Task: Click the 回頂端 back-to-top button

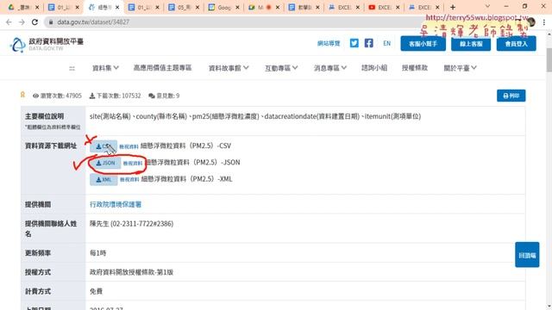Action: pyautogui.click(x=527, y=255)
